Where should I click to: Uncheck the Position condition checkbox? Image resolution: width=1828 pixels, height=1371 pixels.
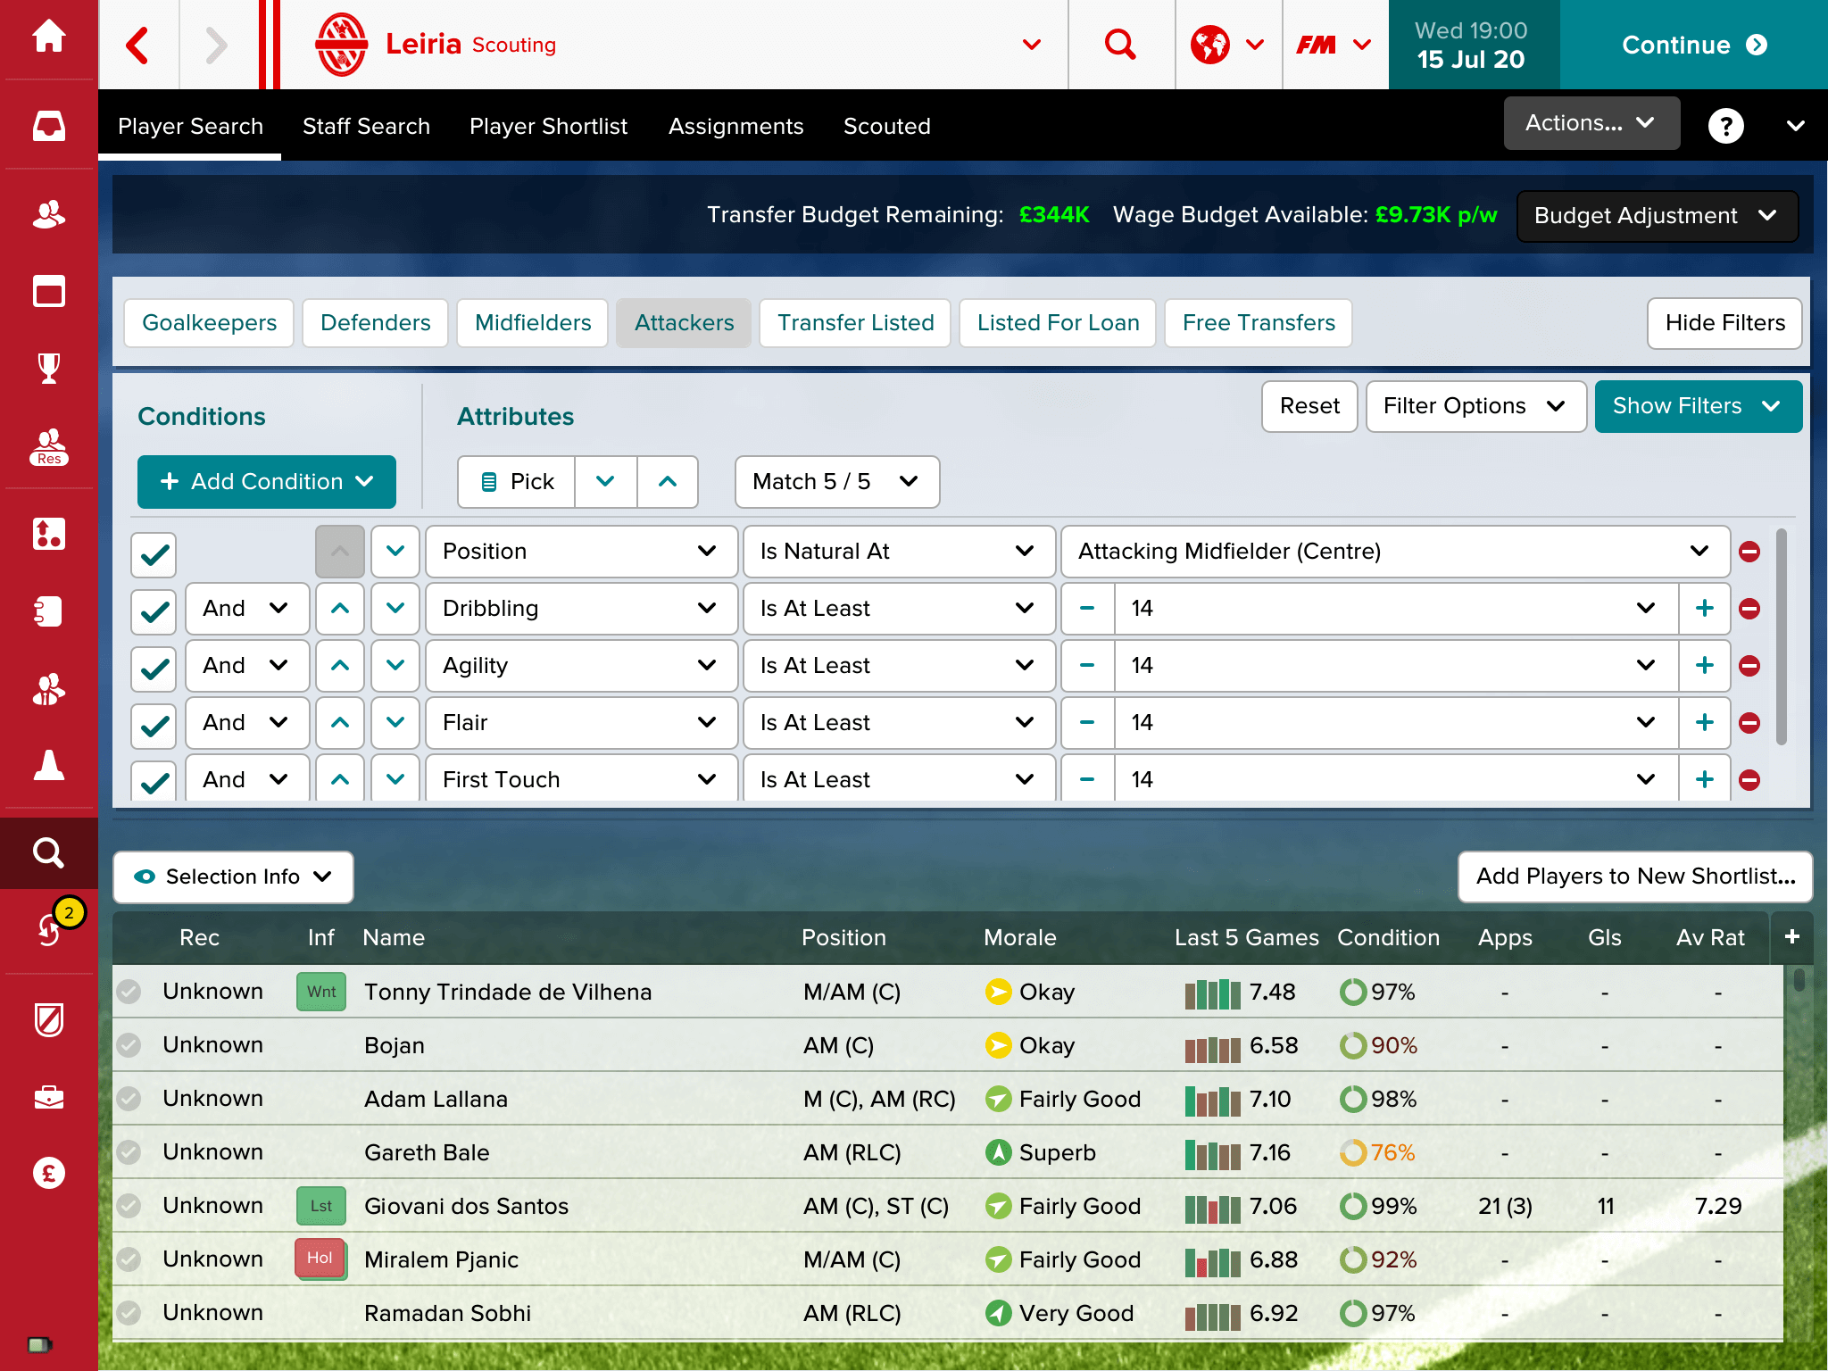point(154,555)
